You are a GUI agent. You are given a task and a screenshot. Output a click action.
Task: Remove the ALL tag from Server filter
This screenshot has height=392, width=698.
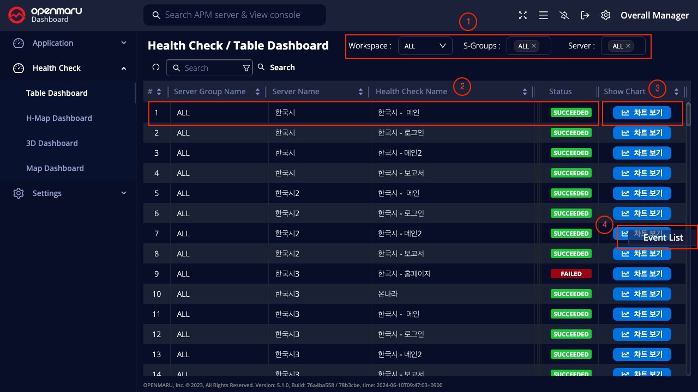(628, 46)
